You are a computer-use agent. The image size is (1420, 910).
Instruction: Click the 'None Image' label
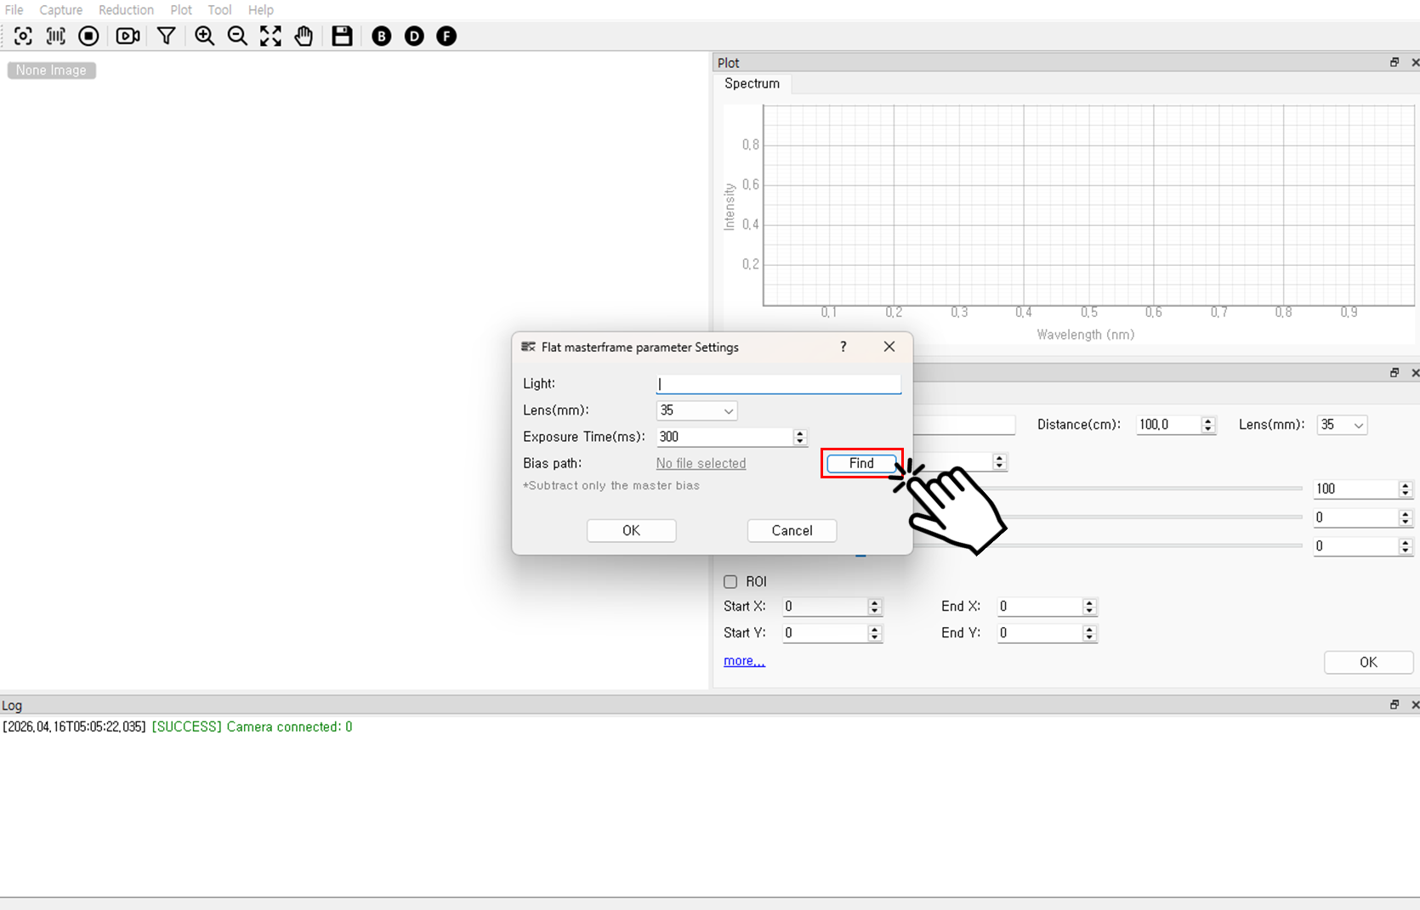coord(51,71)
